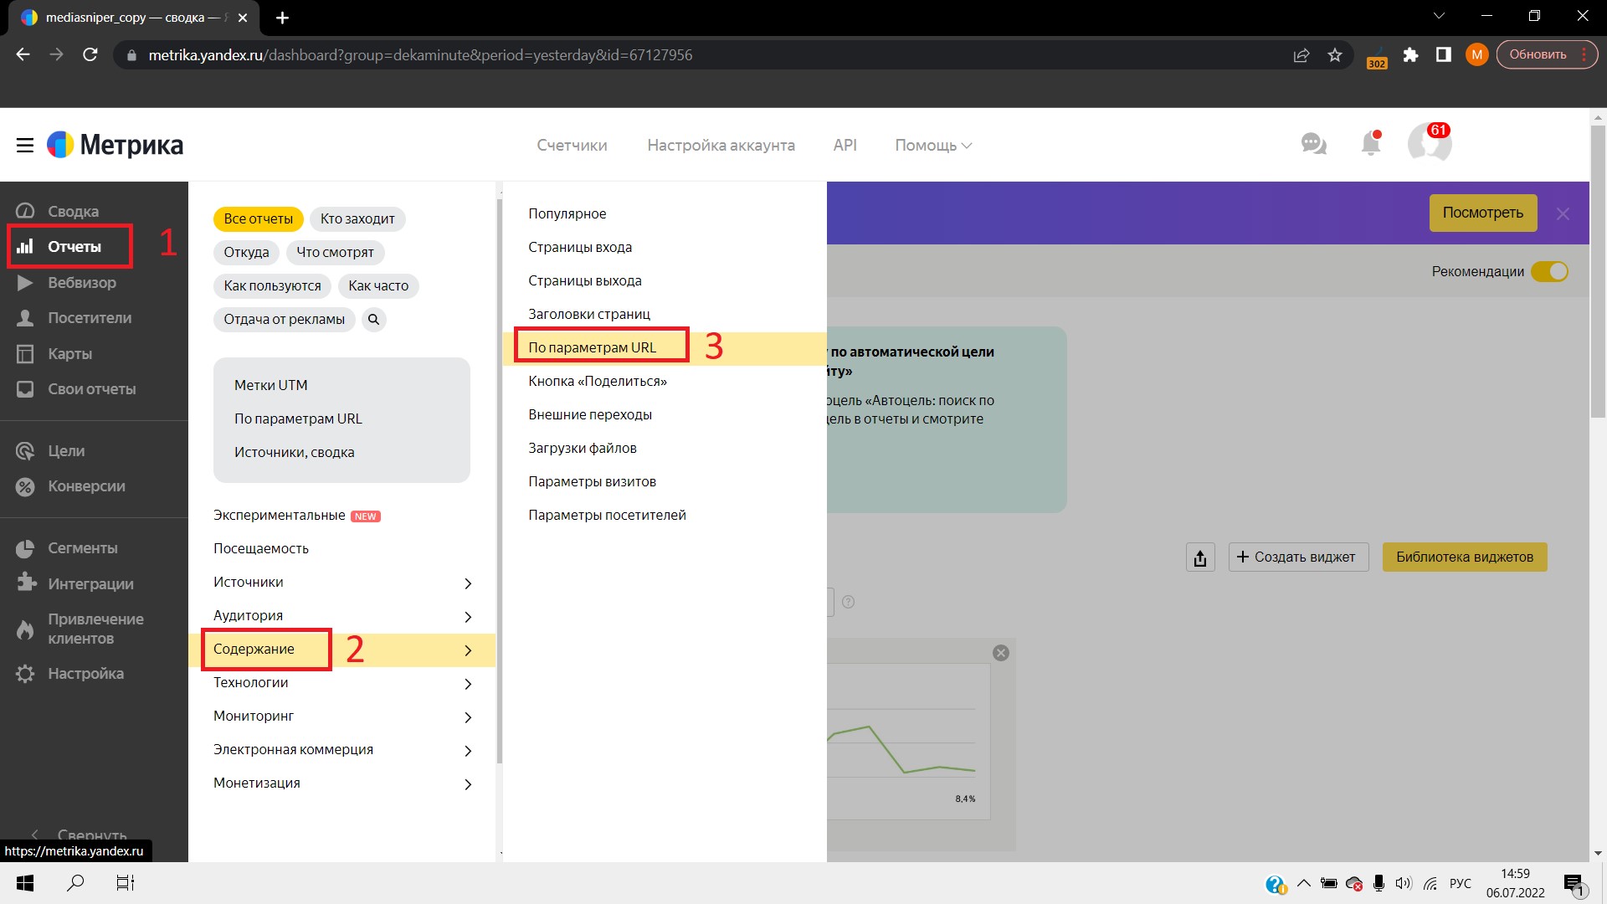Click the Создать виджет button
The width and height of the screenshot is (1607, 904).
tap(1297, 557)
